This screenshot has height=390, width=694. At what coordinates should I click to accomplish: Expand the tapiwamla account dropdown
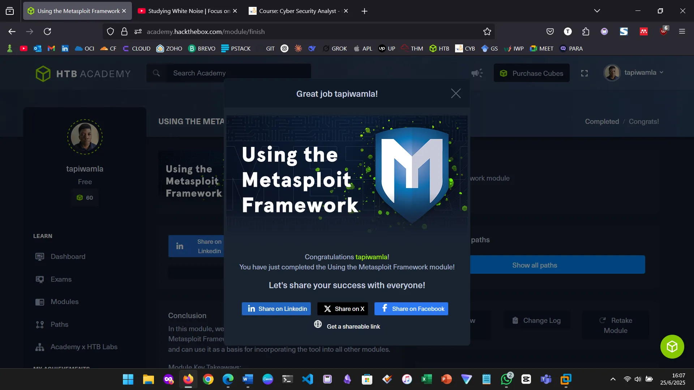661,72
